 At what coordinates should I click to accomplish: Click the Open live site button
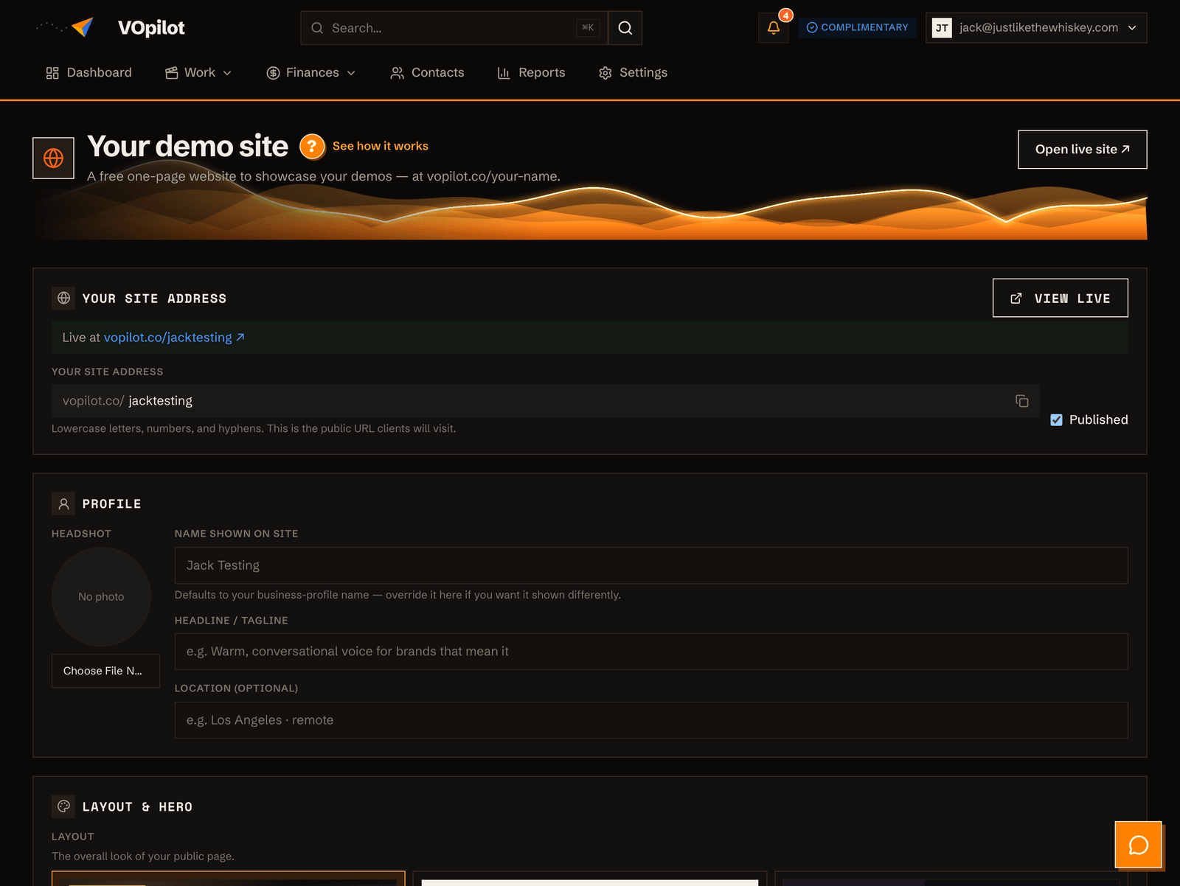[1082, 150]
